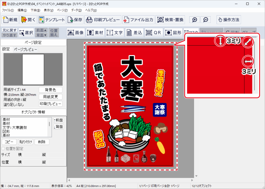Click the ファイル出力 (File output) icon
Viewport: 265px width, 189px height.
pos(138,20)
